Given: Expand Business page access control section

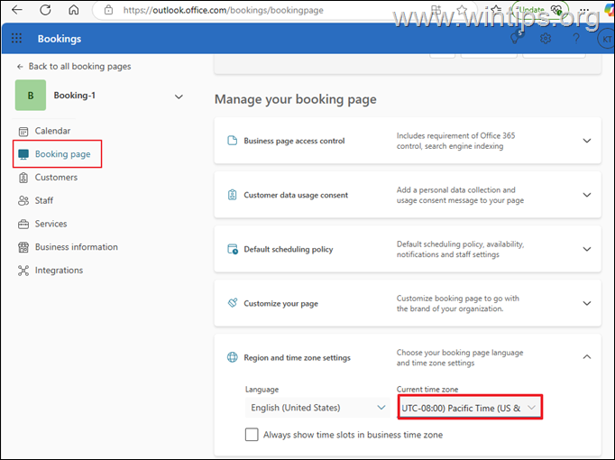Looking at the screenshot, I should coord(587,141).
